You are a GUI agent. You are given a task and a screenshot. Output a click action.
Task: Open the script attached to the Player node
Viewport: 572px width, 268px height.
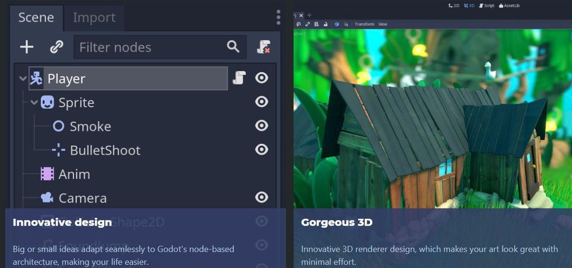239,78
